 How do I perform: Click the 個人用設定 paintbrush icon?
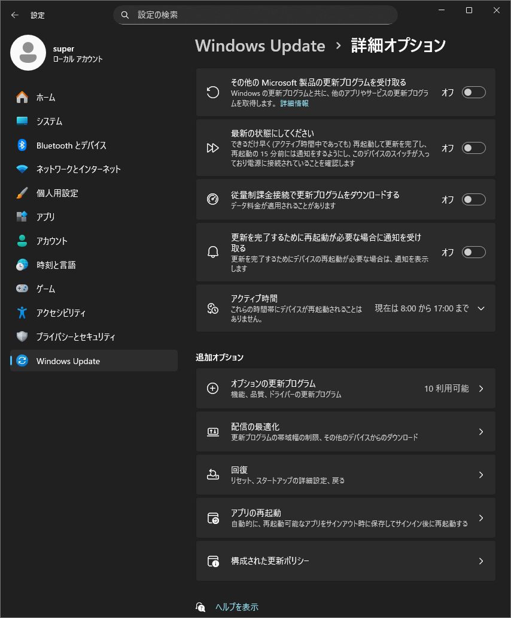(x=22, y=193)
